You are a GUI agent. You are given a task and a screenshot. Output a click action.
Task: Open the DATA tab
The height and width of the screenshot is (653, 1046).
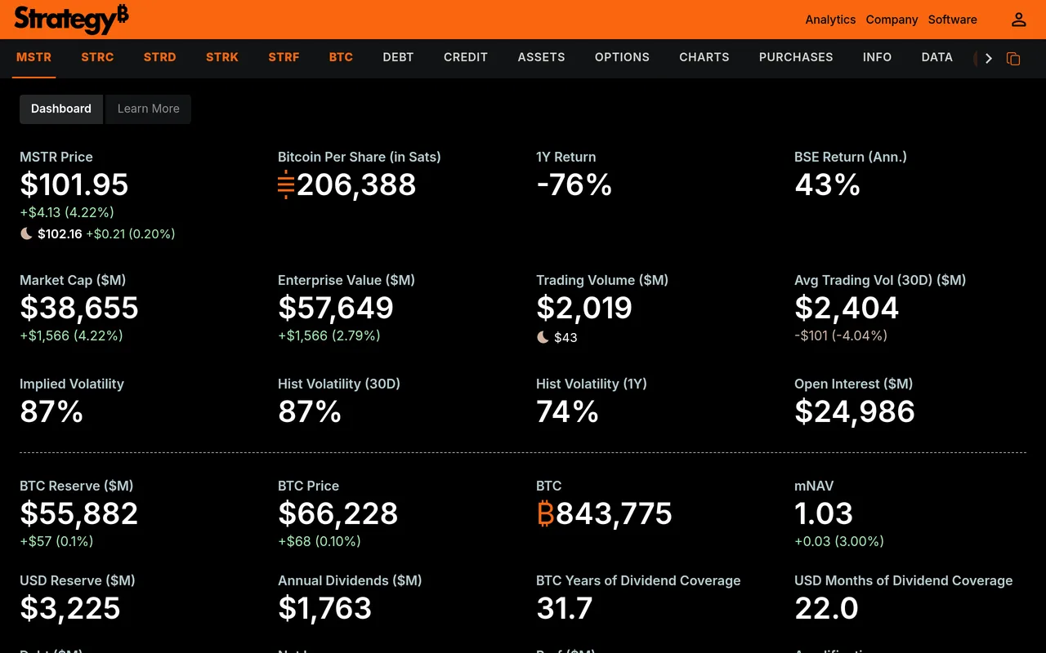[x=936, y=57]
